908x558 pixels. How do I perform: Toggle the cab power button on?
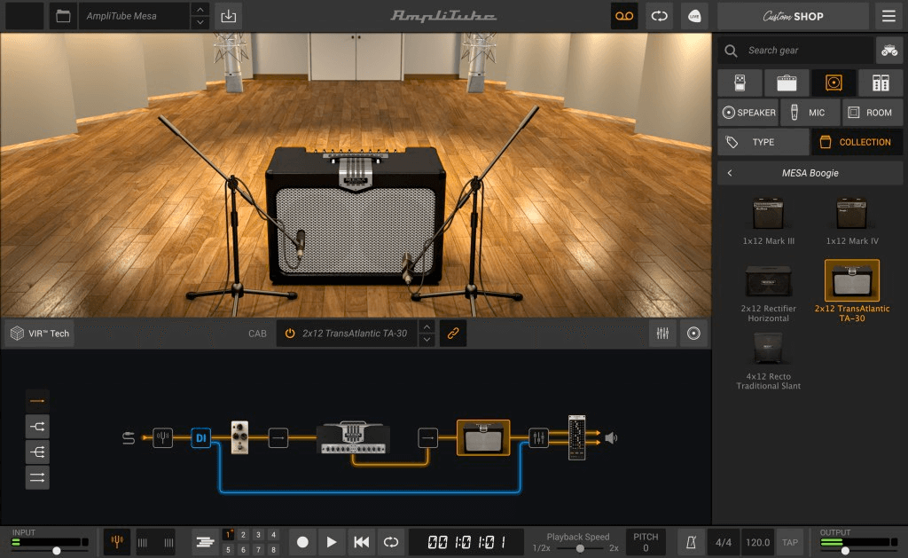coord(290,334)
